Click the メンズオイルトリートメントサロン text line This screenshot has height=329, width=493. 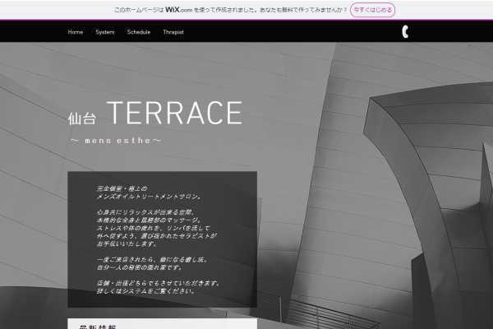[x=149, y=197]
